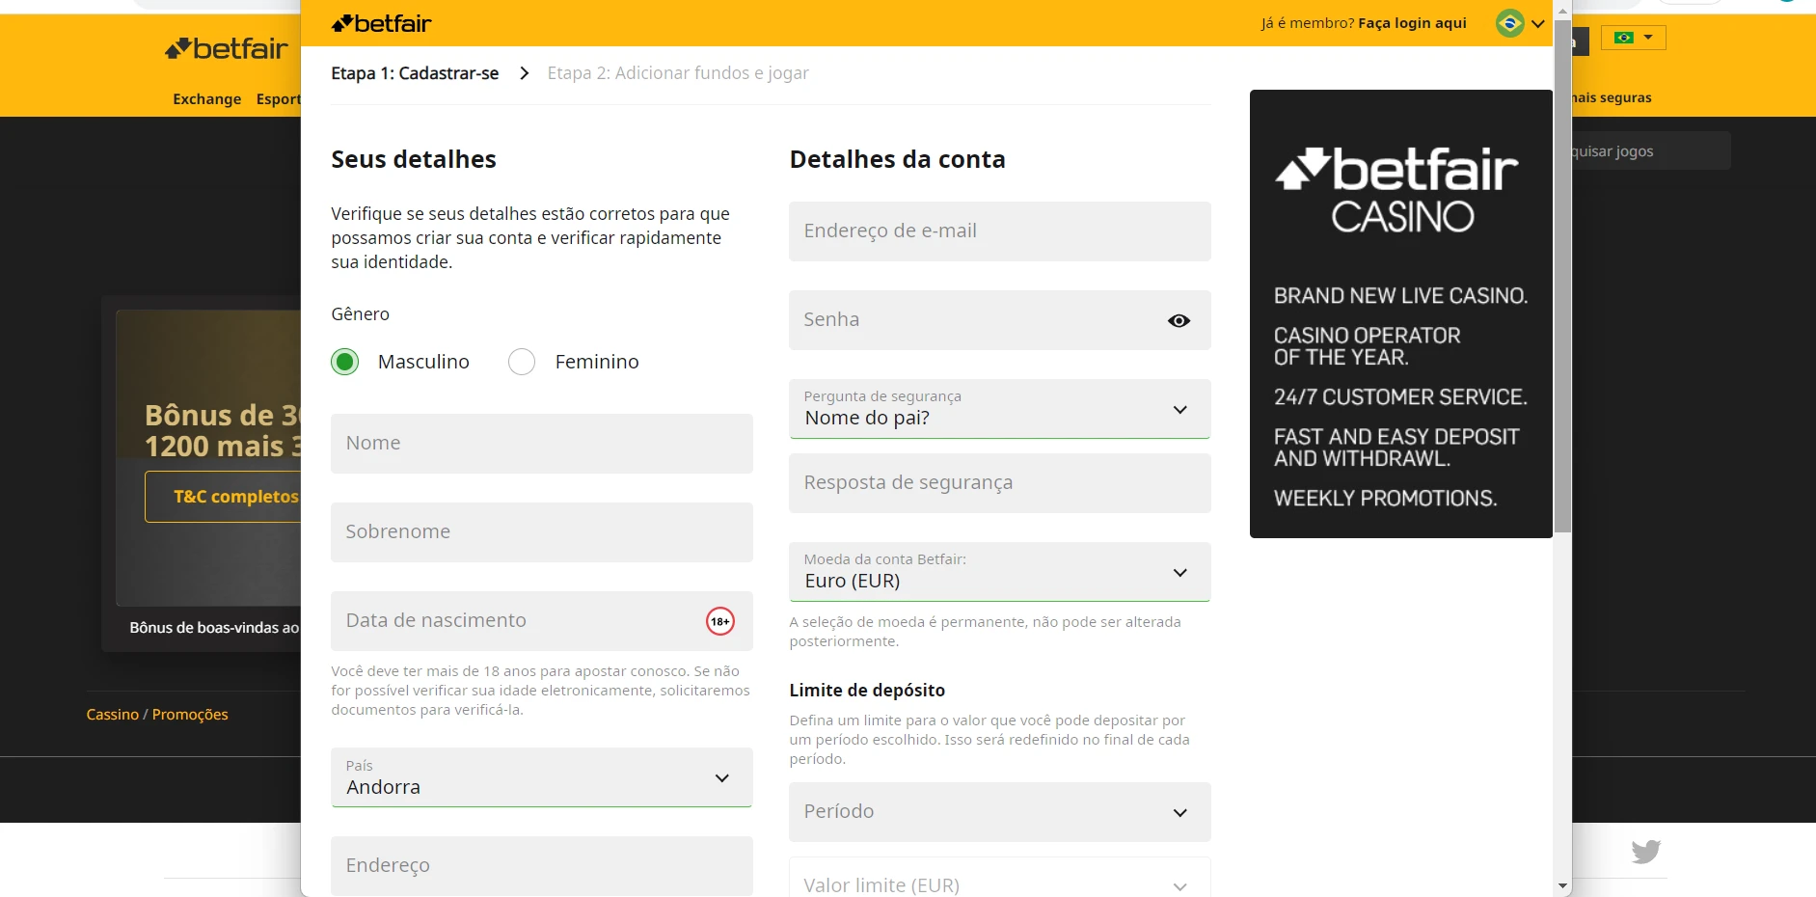Viewport: 1816px width, 897px height.
Task: Select the Feminino radio button
Action: click(522, 362)
